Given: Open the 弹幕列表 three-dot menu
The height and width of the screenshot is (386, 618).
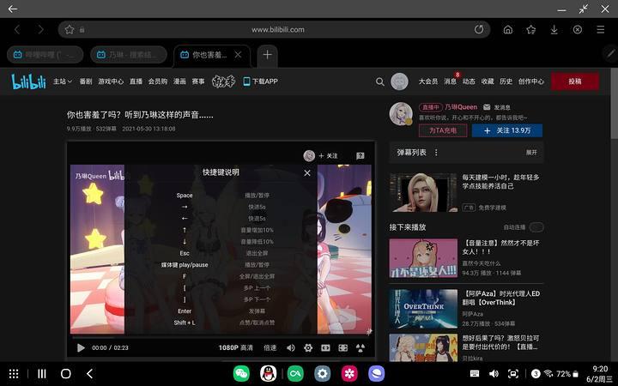Looking at the screenshot, I should click(436, 153).
